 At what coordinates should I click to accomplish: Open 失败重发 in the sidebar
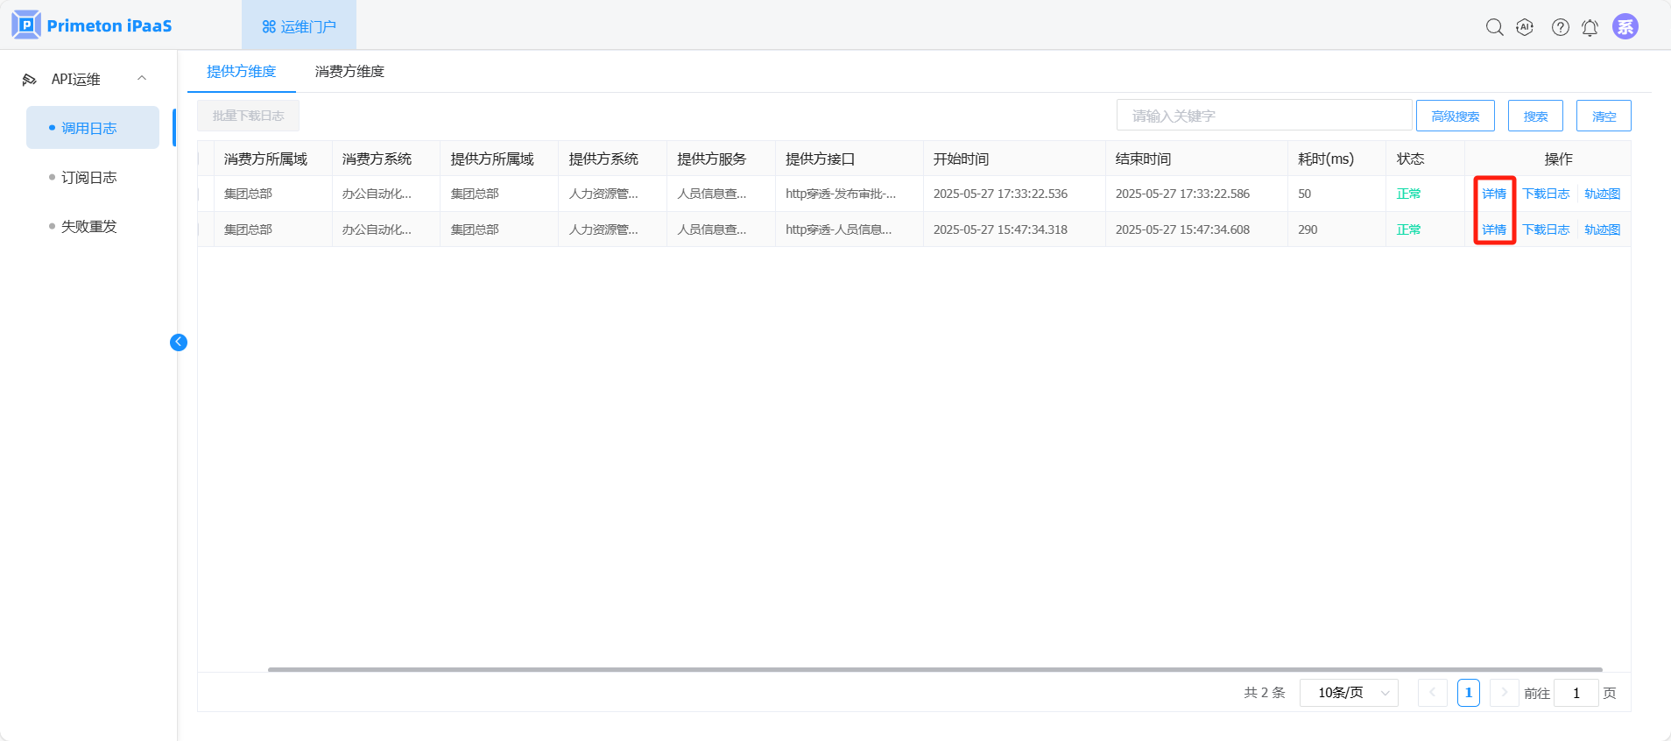coord(88,227)
